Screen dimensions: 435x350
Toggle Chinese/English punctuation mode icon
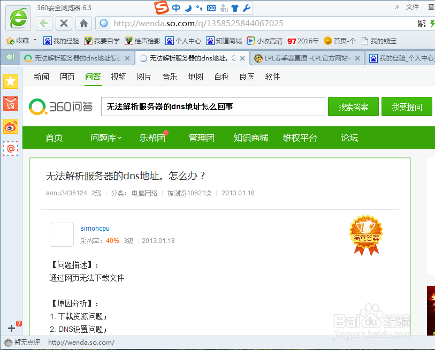click(x=201, y=7)
